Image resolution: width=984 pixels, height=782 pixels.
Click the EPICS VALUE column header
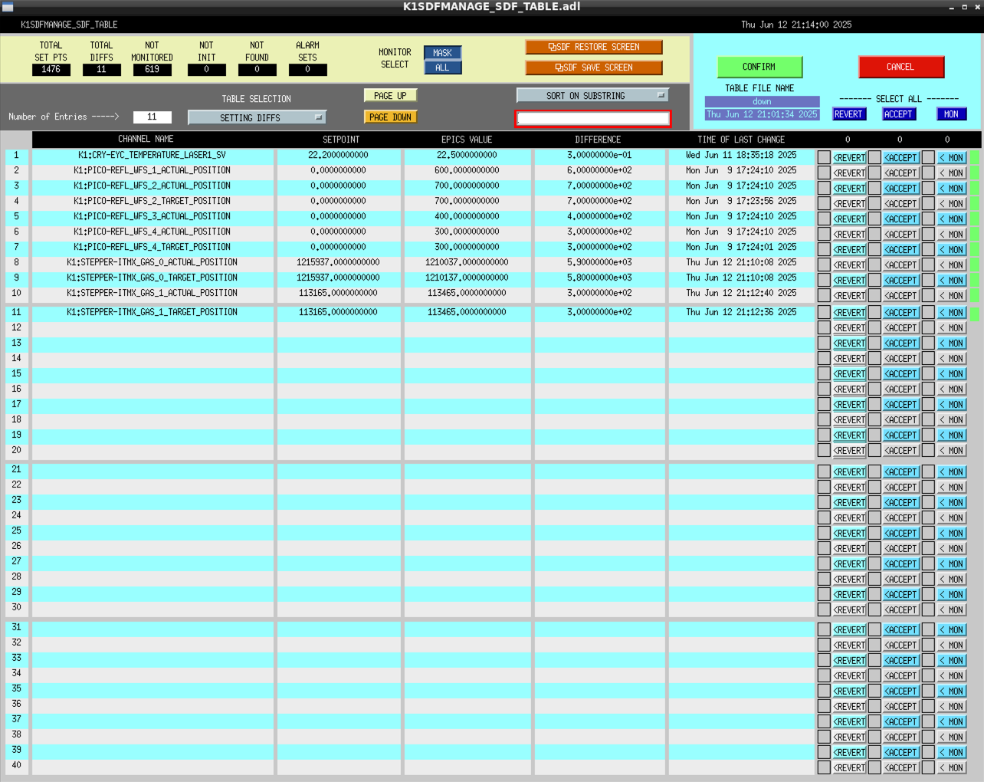tap(467, 140)
